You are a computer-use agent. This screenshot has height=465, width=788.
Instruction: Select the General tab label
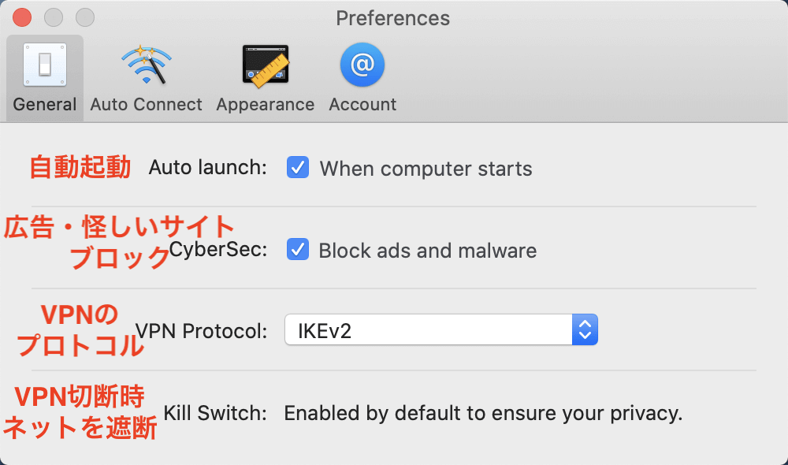(x=45, y=105)
